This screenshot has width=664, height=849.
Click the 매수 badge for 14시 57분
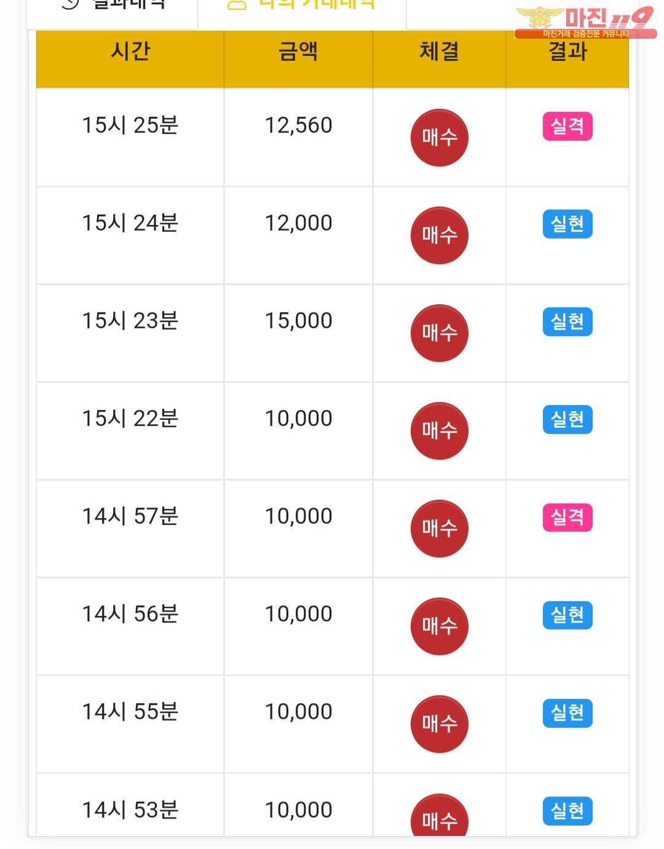pos(439,529)
